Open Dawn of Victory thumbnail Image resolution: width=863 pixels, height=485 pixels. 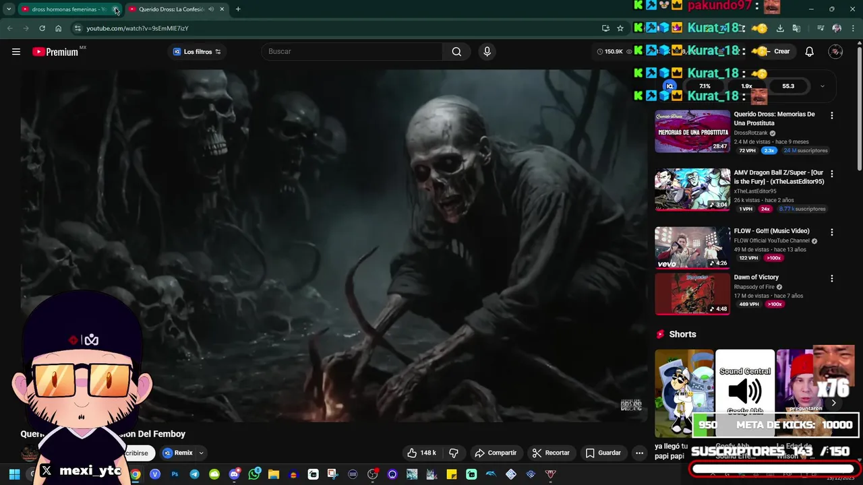coord(692,294)
